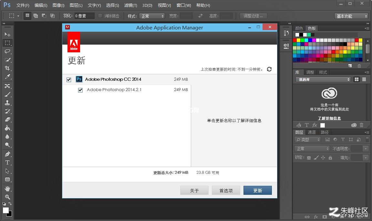The image size is (372, 221).
Task: Toggle the anti-alias checkbox
Action: point(100,16)
